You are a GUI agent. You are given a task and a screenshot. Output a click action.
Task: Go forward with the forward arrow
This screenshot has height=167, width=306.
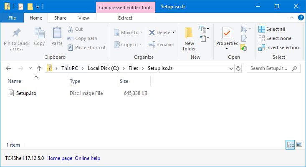point(21,68)
